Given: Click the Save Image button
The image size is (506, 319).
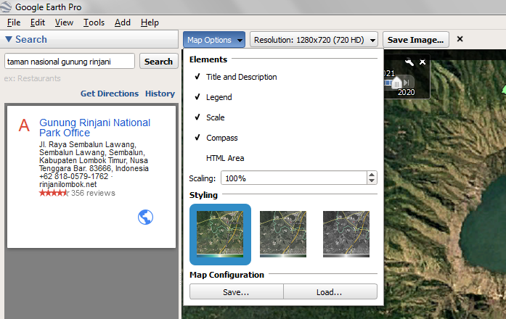Looking at the screenshot, I should 416,40.
